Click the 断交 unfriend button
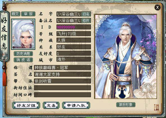166x118 pixels. point(15,14)
